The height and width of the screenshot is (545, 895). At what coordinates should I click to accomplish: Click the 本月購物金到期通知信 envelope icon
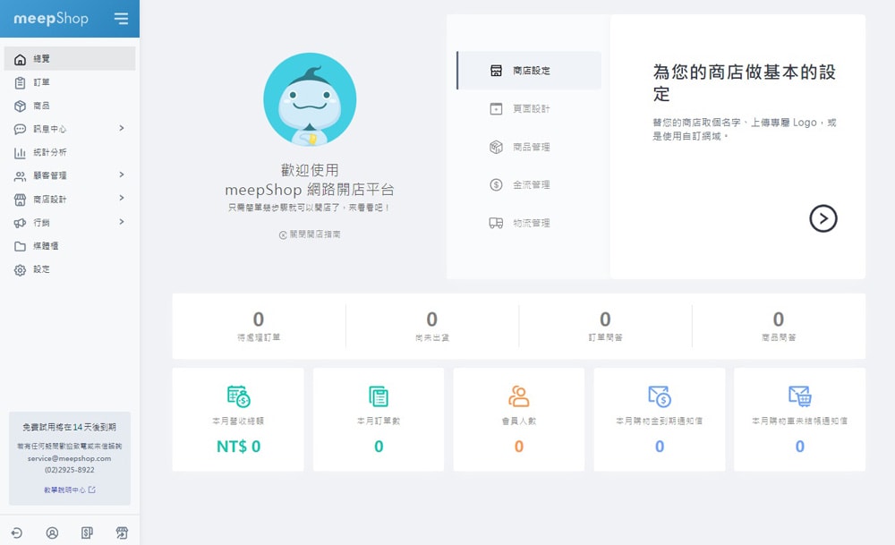coord(660,396)
